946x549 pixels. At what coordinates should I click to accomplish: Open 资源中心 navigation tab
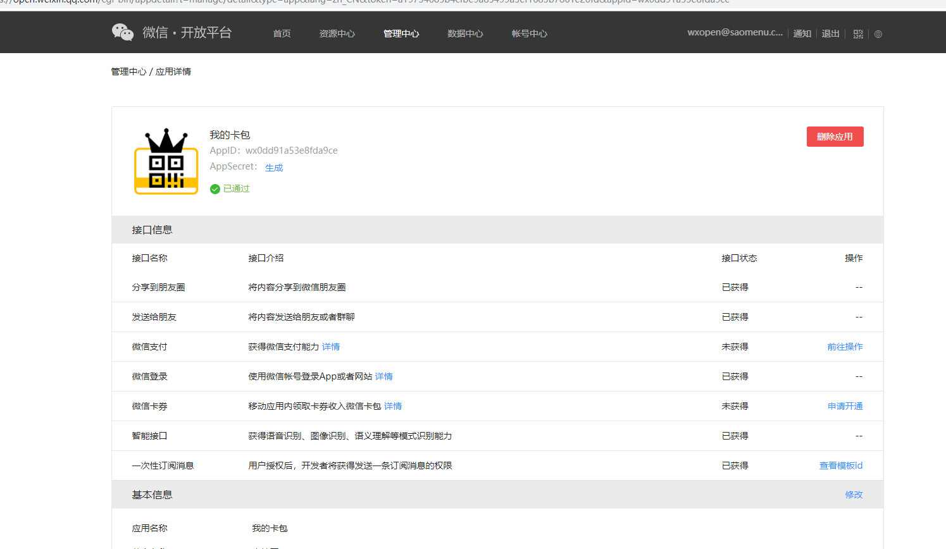point(337,34)
